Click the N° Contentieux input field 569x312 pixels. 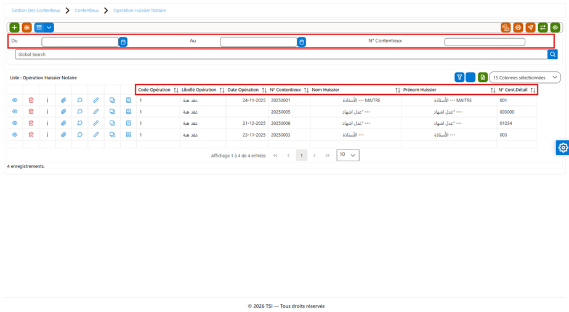[485, 42]
